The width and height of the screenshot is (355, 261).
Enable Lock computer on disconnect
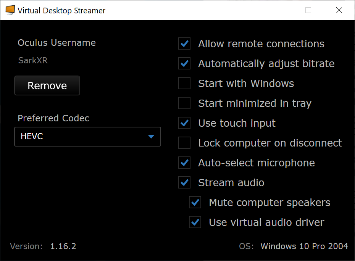184,143
